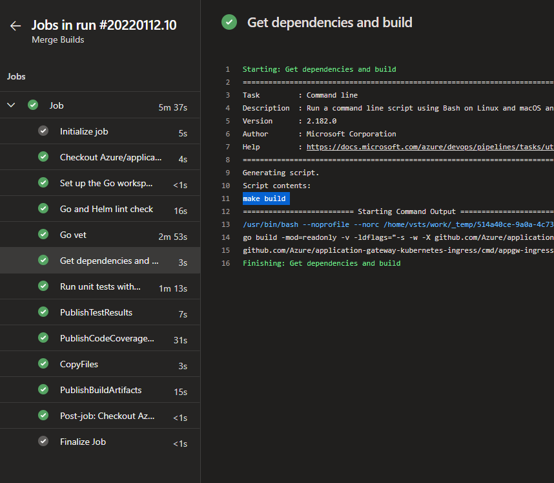Click the highlighted make build text
This screenshot has width=554, height=483.
pyautogui.click(x=265, y=199)
